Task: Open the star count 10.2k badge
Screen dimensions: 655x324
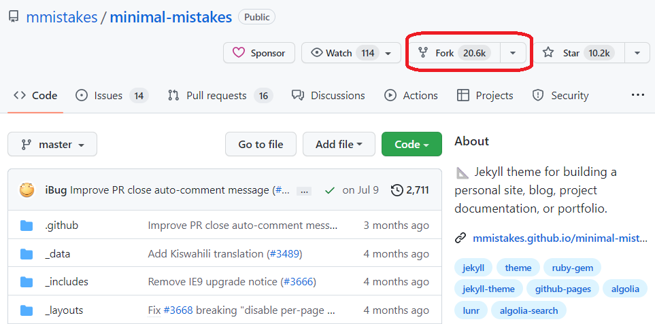Action: (599, 53)
